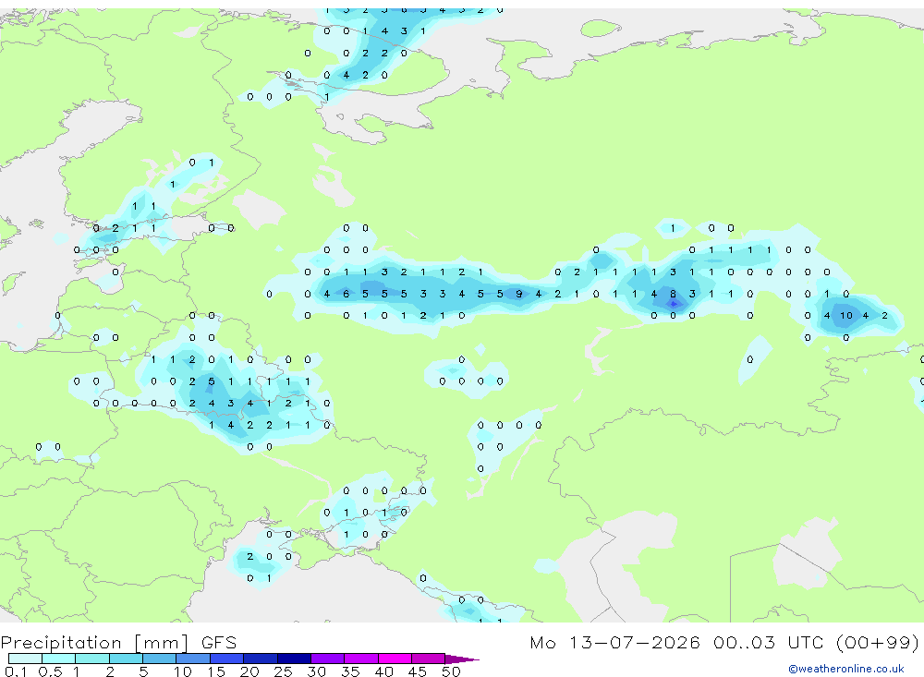Image resolution: width=924 pixels, height=677 pixels.
Task: Click the 0.1–0.5 mm legend color swatch
Action: [25, 659]
